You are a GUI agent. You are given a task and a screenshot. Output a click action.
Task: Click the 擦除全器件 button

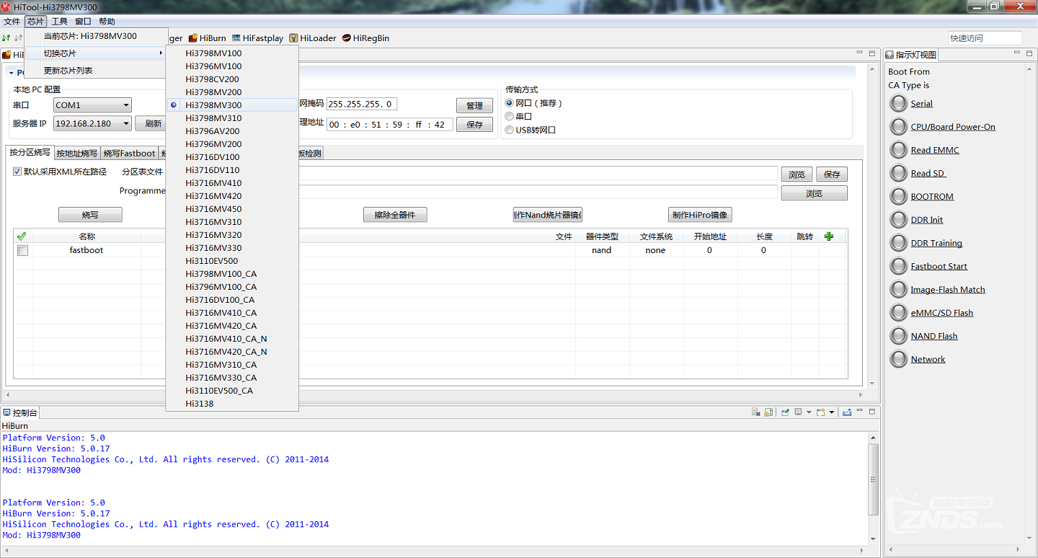coord(395,215)
